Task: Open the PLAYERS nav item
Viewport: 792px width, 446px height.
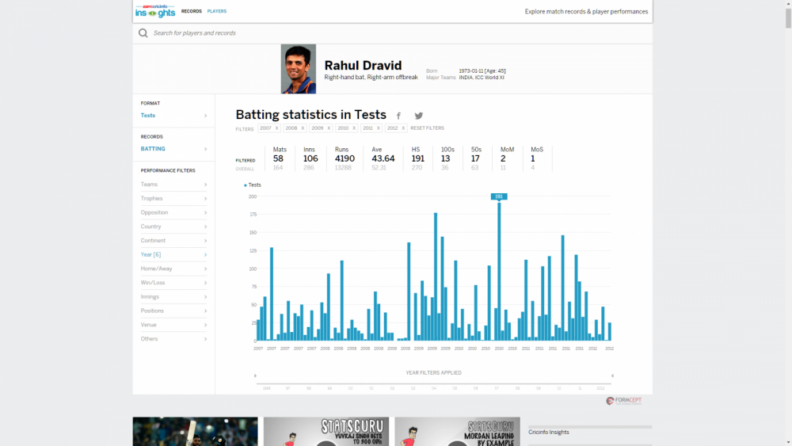Action: (217, 11)
